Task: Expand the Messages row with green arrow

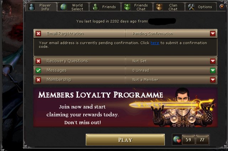Action: [x=213, y=71]
